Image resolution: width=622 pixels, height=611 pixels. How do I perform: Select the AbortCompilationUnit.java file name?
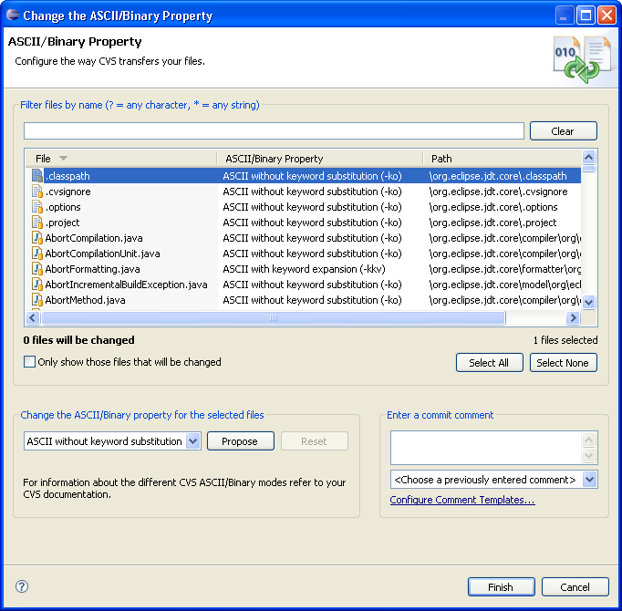102,254
